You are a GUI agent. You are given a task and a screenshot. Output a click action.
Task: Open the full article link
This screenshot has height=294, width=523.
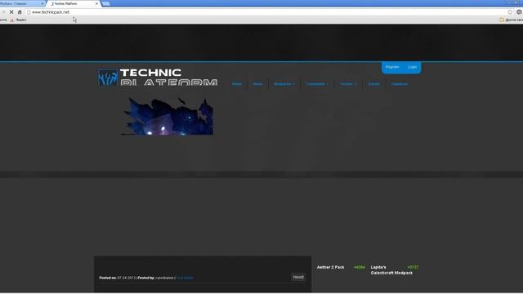(185, 278)
